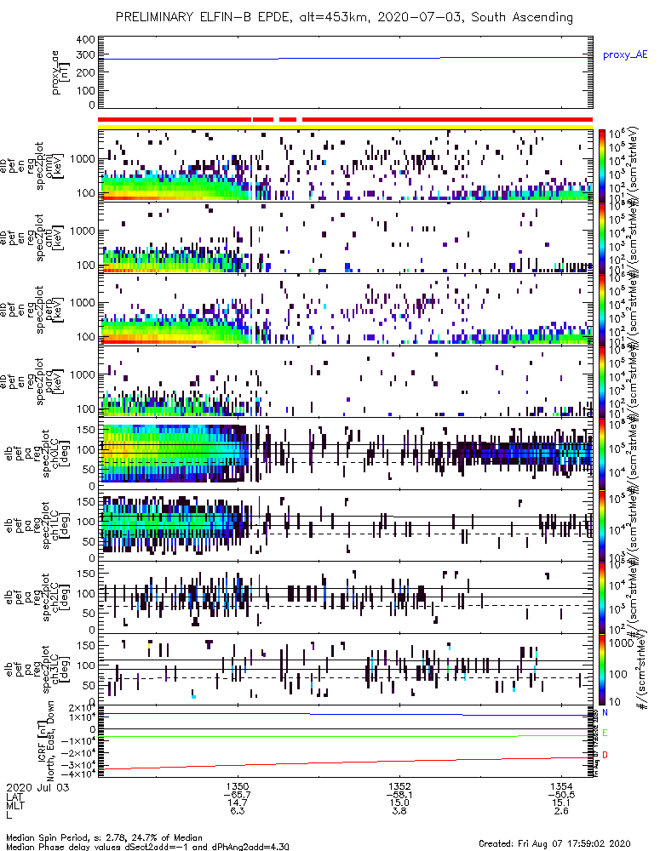Click the L-shell value 3.8
The image size is (660, 851).
399,811
